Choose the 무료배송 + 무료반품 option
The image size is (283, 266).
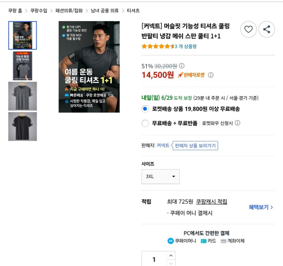pyautogui.click(x=145, y=123)
